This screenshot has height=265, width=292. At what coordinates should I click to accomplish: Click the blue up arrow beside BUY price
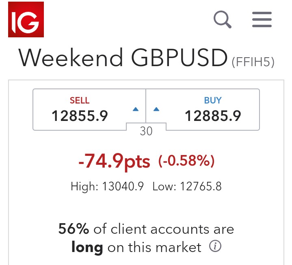coord(156,109)
